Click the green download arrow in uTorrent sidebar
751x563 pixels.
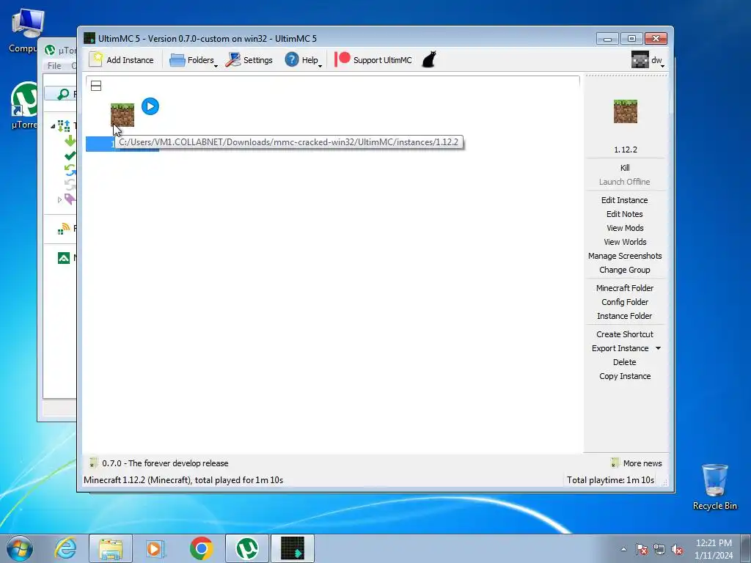click(70, 141)
